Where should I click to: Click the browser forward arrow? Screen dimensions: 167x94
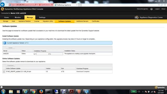(7, 5)
